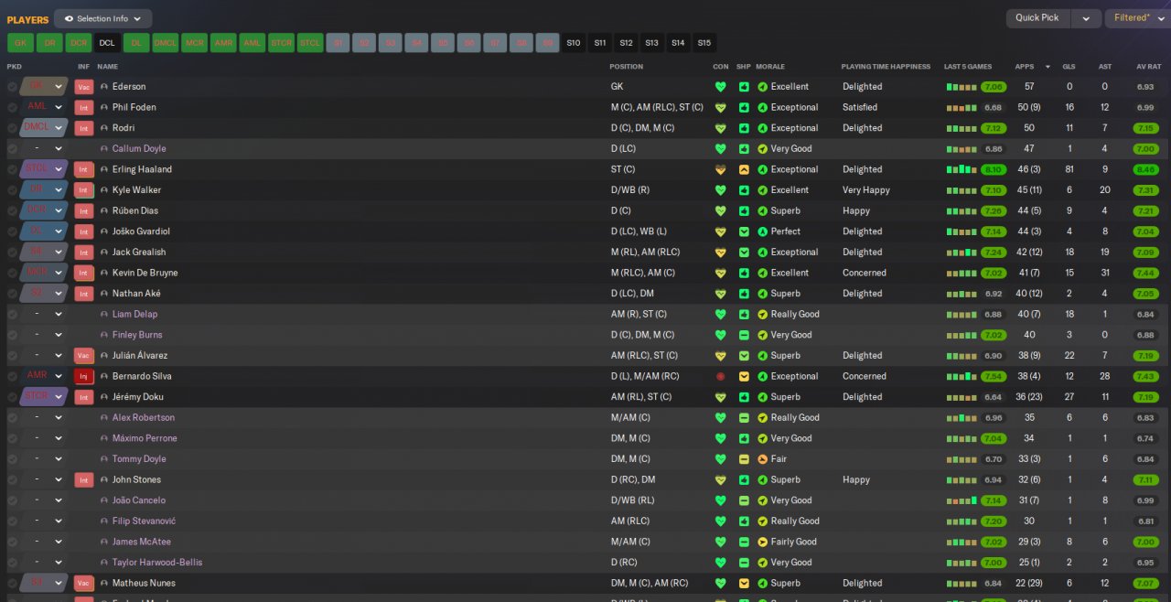1171x602 pixels.
Task: Open the arrow dropdown next to Quick Pick
Action: [1086, 18]
